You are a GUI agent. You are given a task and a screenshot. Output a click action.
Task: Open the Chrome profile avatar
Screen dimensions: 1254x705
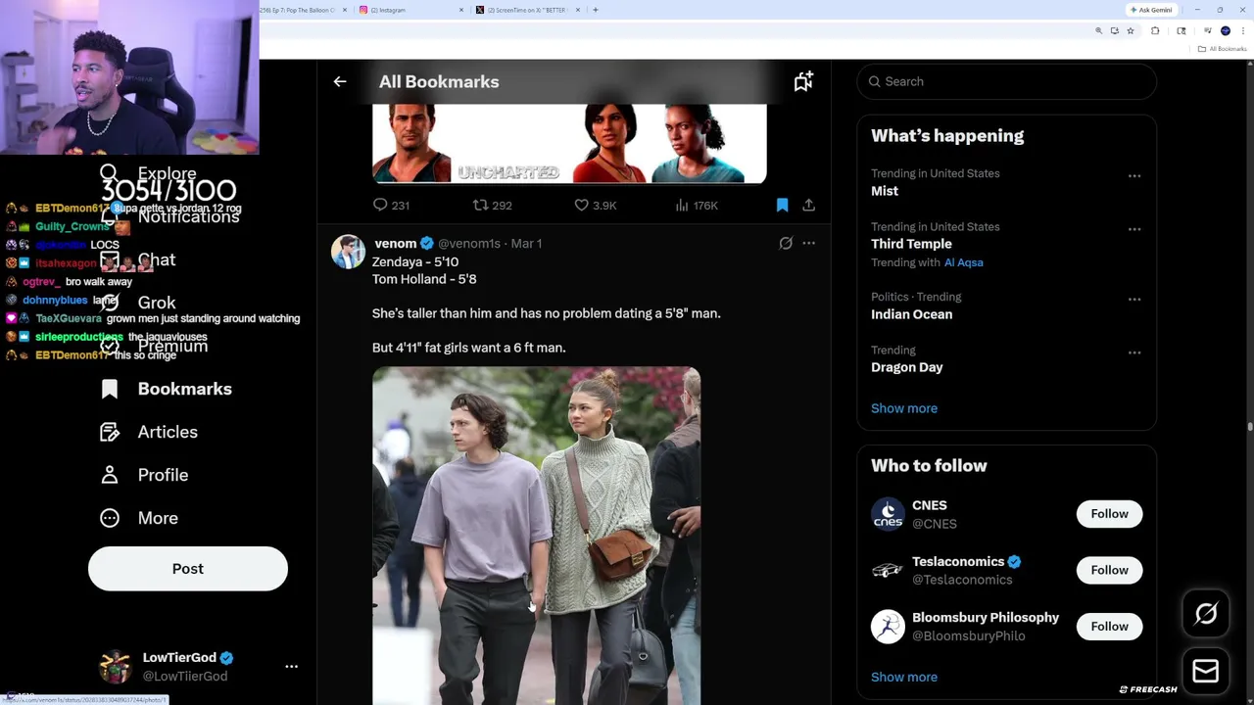point(1226,31)
